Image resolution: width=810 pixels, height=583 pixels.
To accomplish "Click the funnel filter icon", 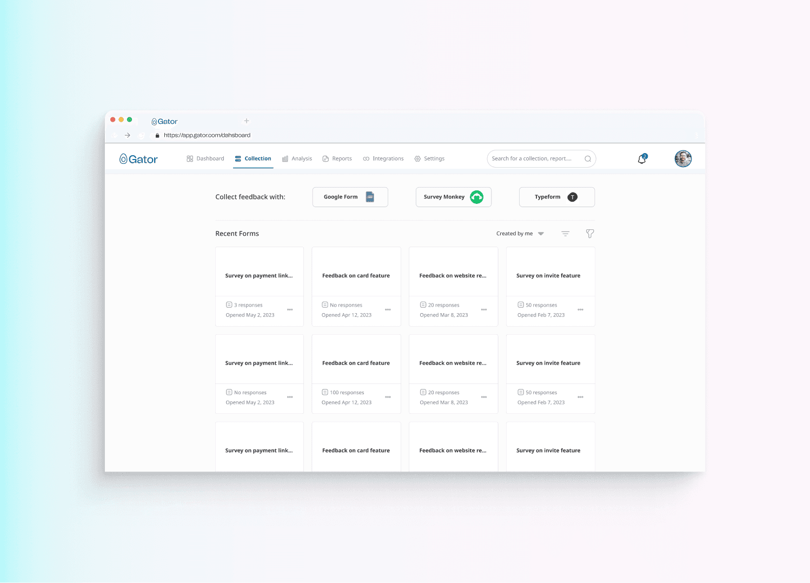I will [x=589, y=233].
